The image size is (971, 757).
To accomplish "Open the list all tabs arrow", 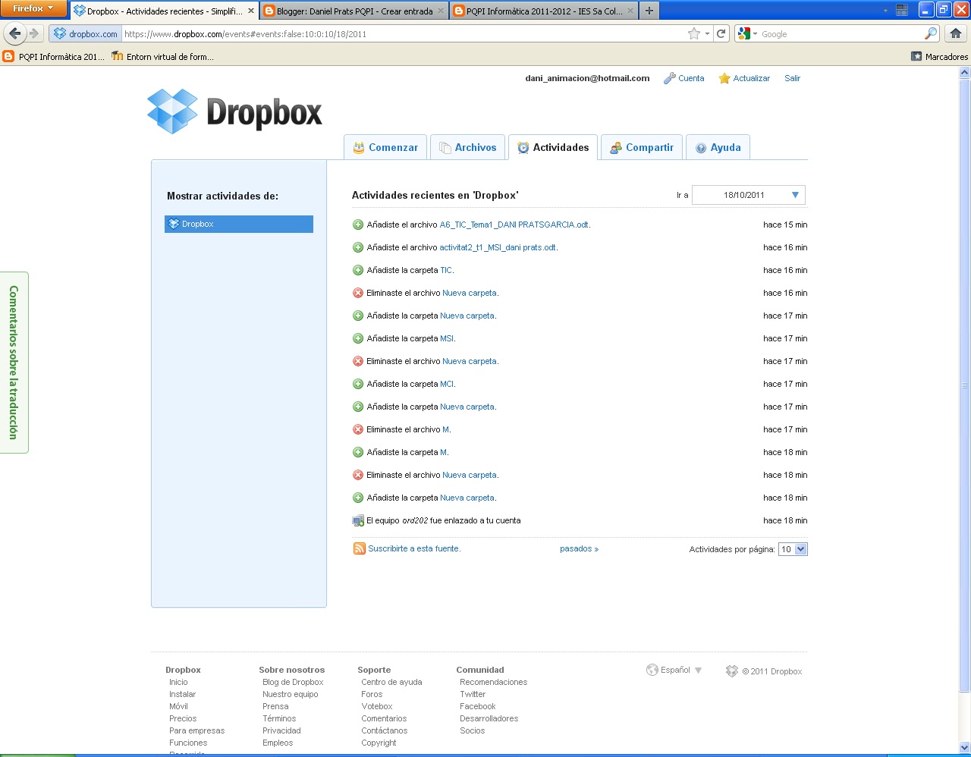I will (885, 11).
